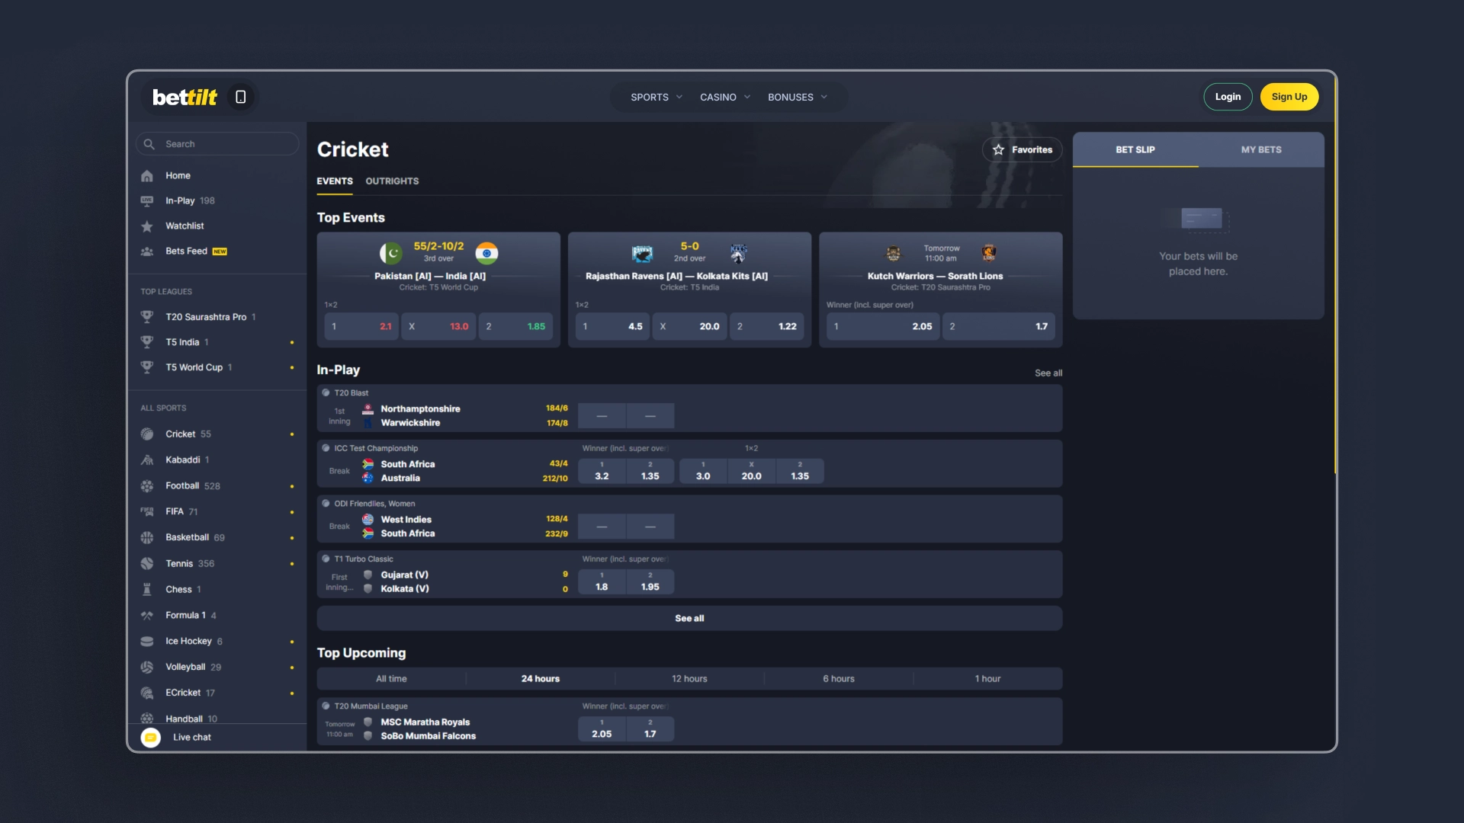Click the wide See all button
1464x823 pixels.
pos(689,619)
